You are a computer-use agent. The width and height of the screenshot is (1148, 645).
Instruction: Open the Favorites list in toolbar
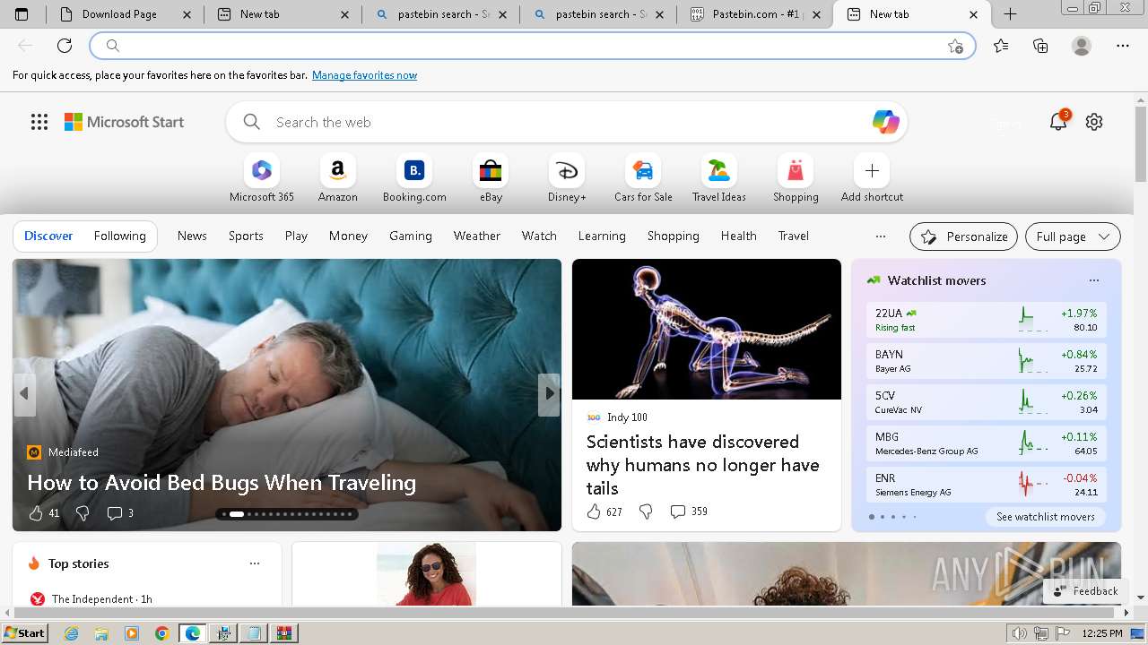tap(1001, 46)
